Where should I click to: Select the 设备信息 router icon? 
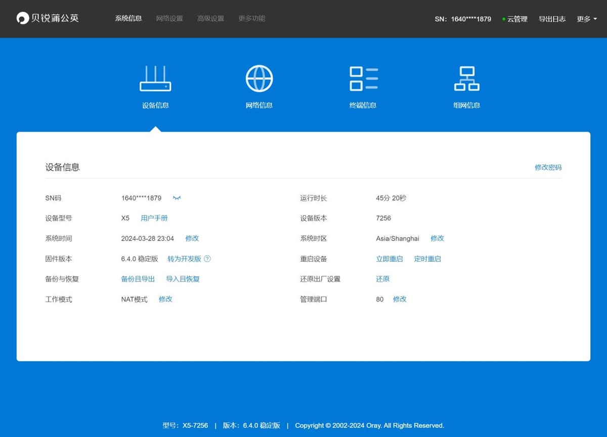click(155, 78)
